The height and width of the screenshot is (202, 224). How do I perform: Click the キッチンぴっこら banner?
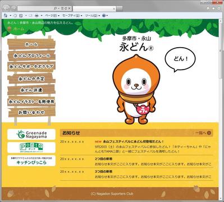click(x=31, y=160)
